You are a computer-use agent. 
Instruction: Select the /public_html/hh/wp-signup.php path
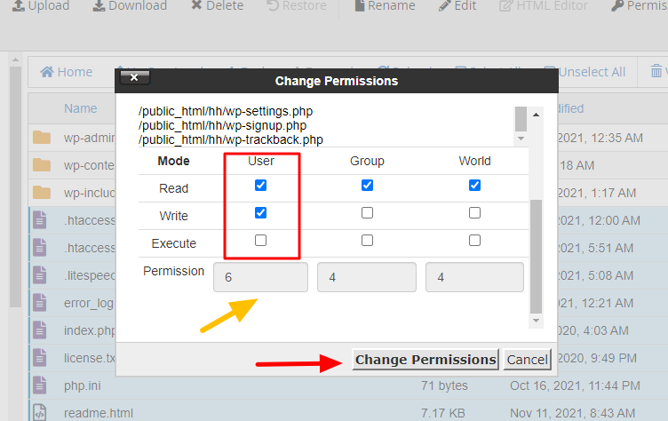[222, 125]
